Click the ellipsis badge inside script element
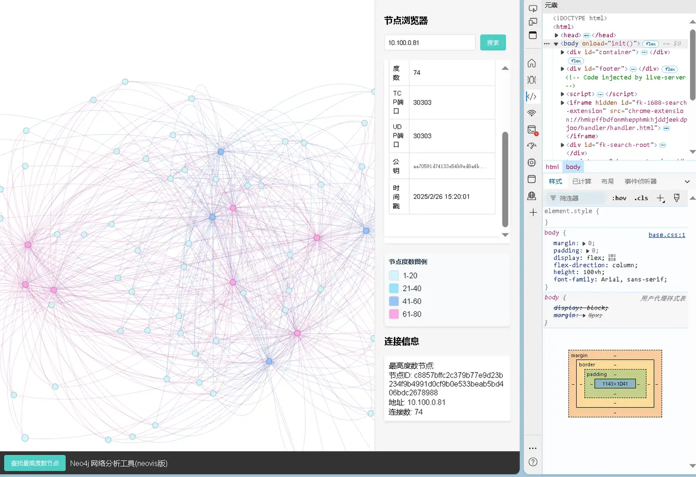696x477 pixels. [600, 94]
